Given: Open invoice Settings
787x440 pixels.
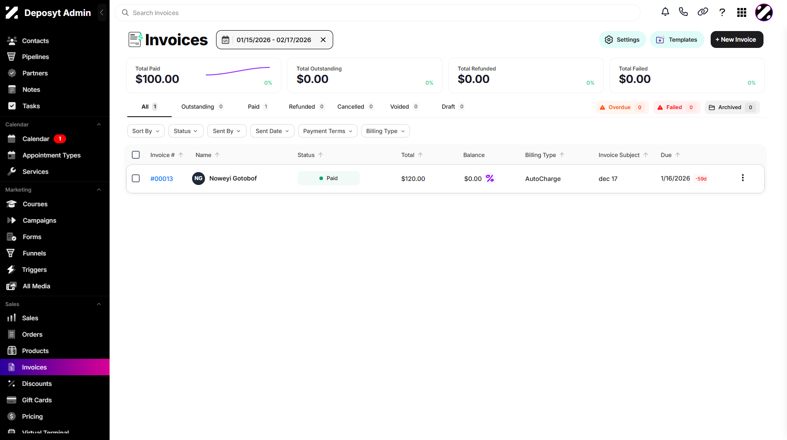Looking at the screenshot, I should point(622,39).
